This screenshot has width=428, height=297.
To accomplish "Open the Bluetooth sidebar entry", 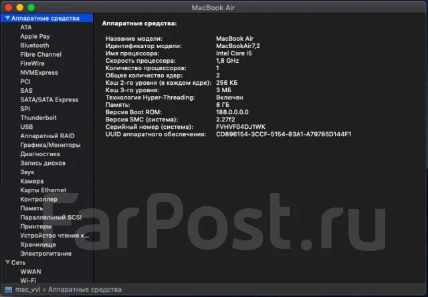I will click(x=35, y=45).
